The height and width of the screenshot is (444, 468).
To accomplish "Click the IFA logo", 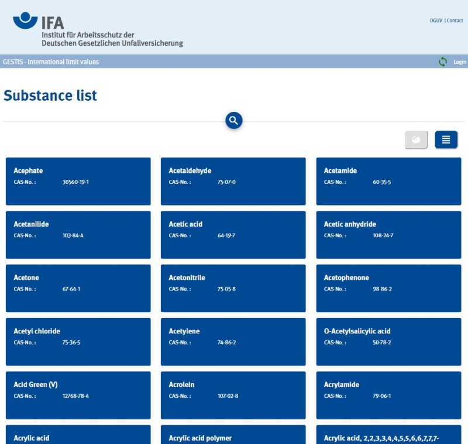I will (x=98, y=30).
